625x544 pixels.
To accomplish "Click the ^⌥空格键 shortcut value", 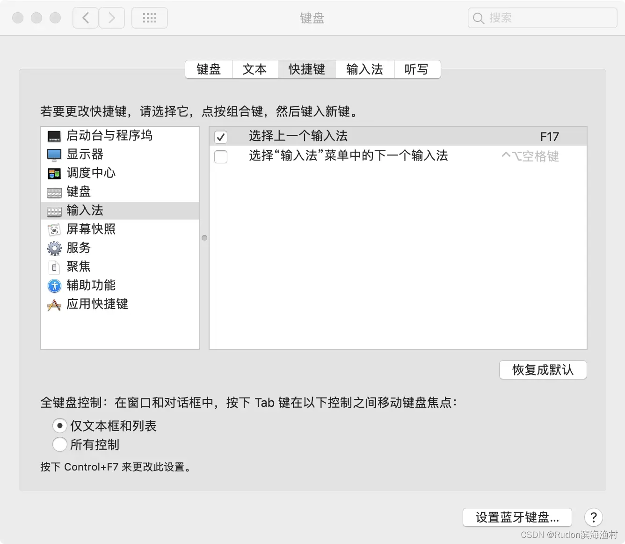I will [531, 156].
